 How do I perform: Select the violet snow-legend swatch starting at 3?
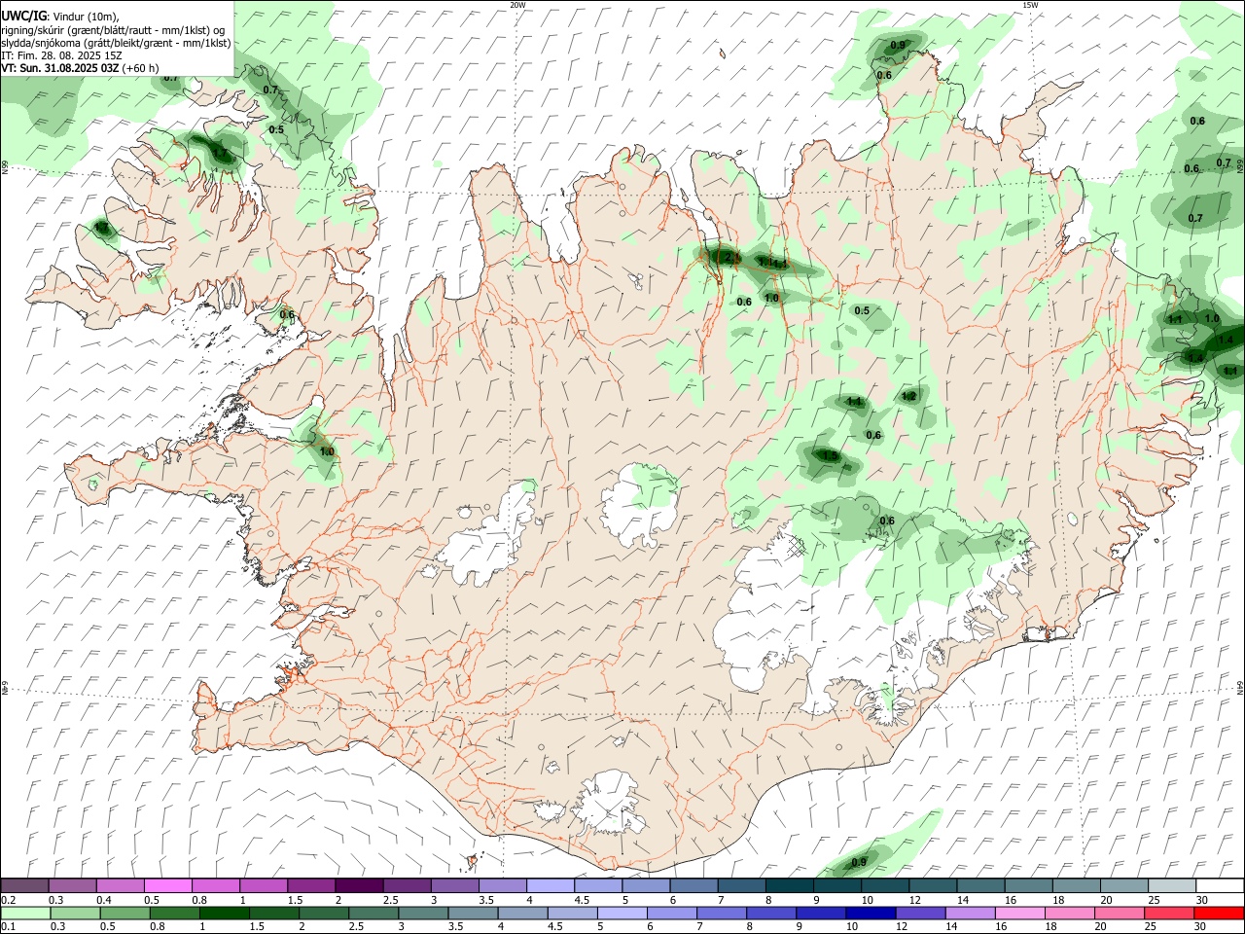(454, 886)
